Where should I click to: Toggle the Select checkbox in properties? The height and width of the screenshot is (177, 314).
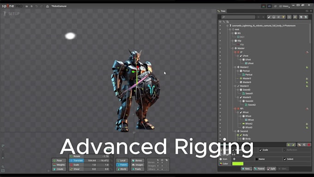click(285, 159)
